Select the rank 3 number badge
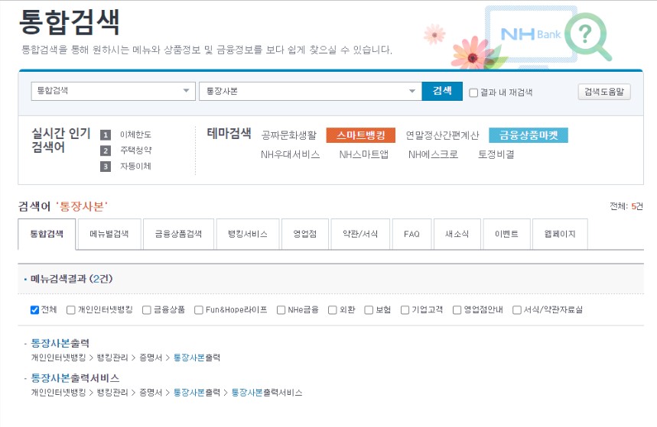This screenshot has height=427, width=657. (106, 167)
